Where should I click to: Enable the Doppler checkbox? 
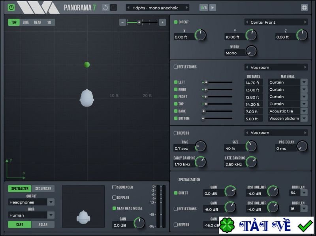point(115,198)
